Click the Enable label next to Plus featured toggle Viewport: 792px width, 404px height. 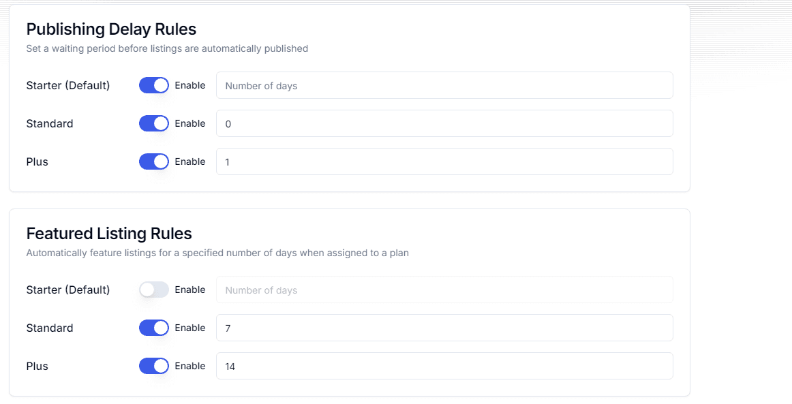[x=192, y=366]
